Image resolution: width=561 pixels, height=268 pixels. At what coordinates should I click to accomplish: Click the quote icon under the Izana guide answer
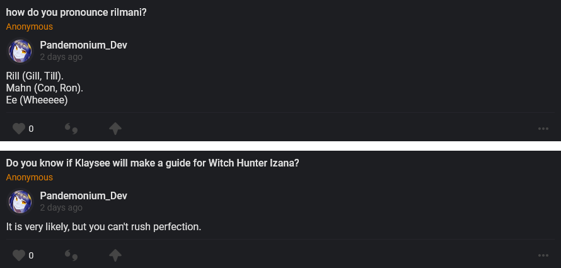tap(71, 256)
